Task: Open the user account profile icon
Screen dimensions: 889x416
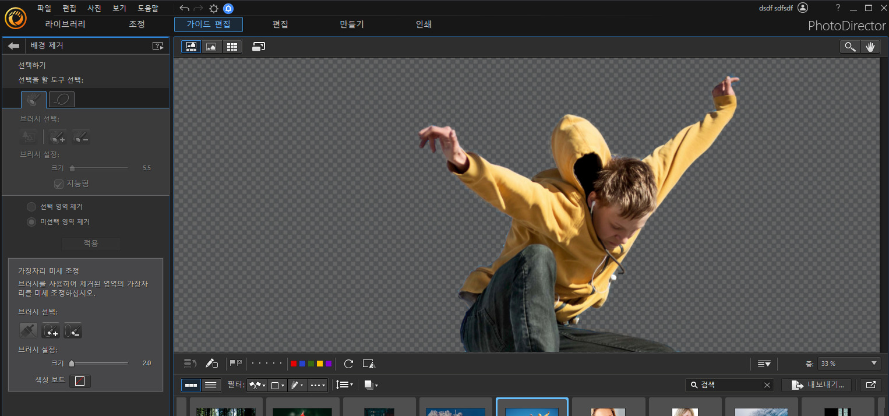Action: click(803, 8)
